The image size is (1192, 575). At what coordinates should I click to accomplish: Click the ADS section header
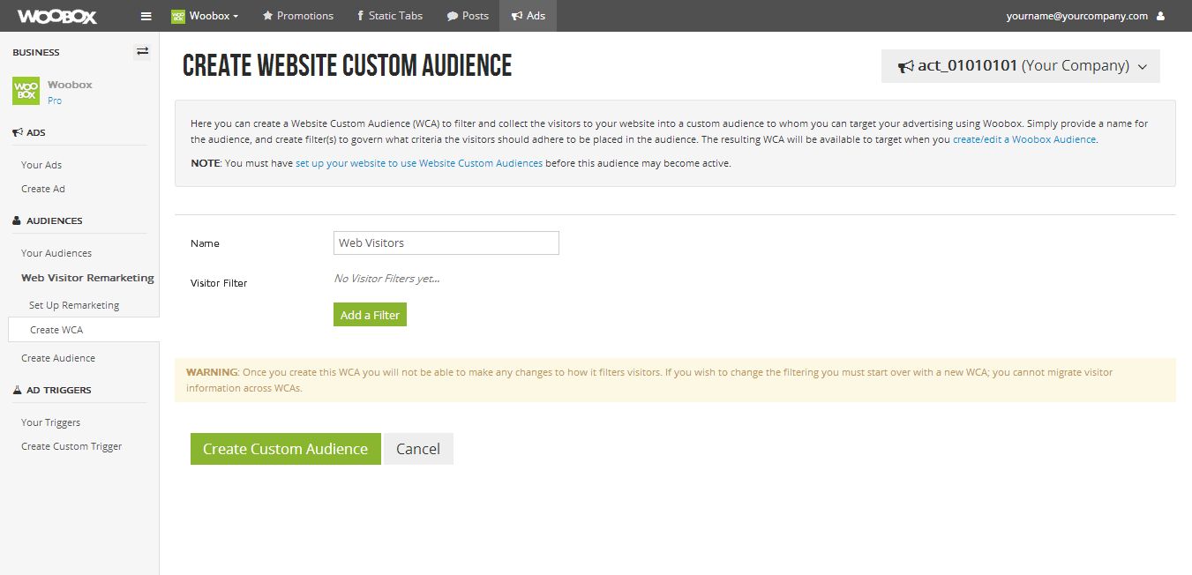(x=29, y=132)
